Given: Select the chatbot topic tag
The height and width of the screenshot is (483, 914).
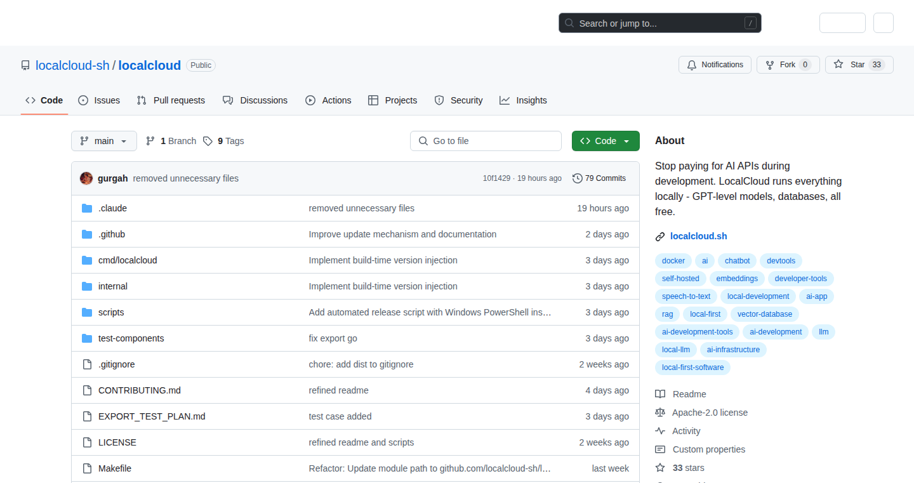Looking at the screenshot, I should click(x=738, y=261).
